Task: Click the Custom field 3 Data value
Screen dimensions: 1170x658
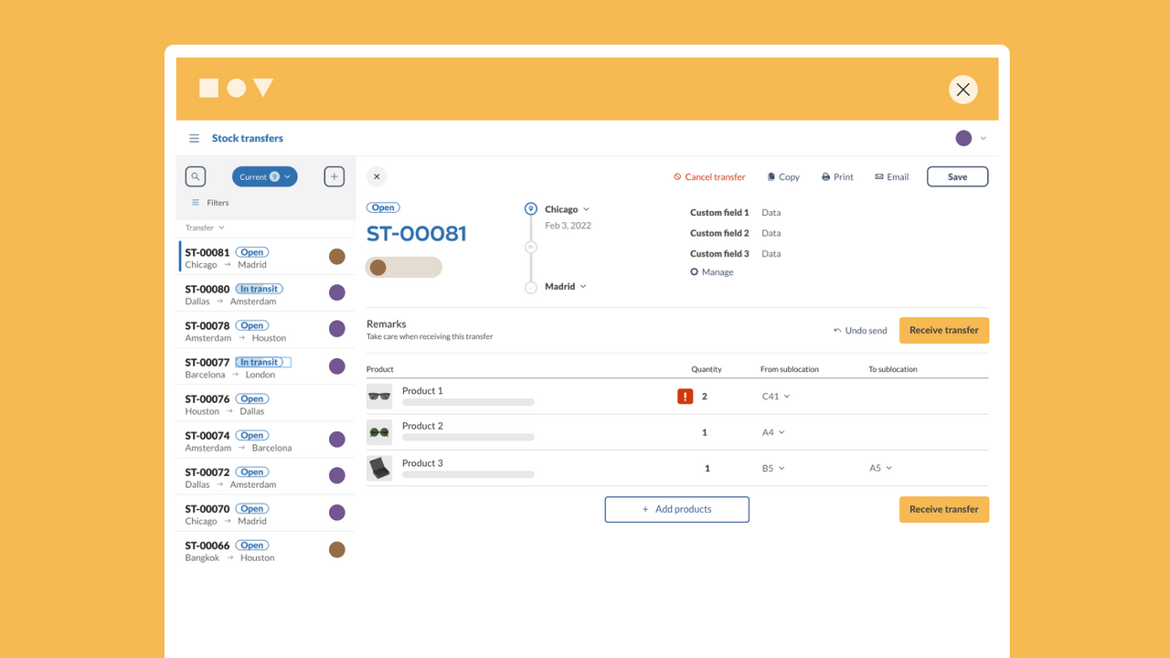Action: click(x=771, y=254)
